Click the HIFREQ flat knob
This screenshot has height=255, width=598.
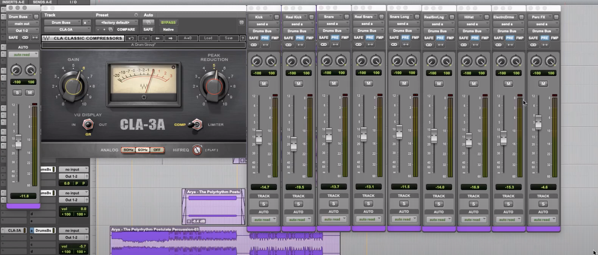point(197,150)
